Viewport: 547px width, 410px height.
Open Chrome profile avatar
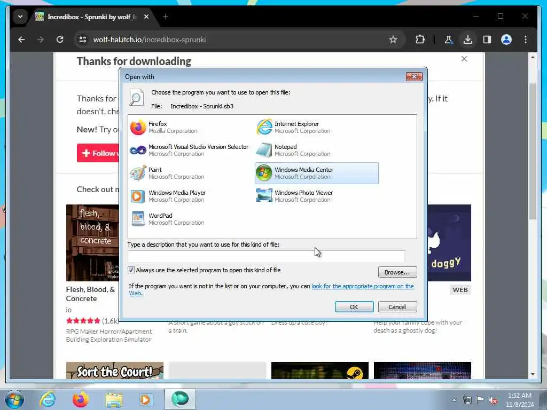pyautogui.click(x=506, y=40)
